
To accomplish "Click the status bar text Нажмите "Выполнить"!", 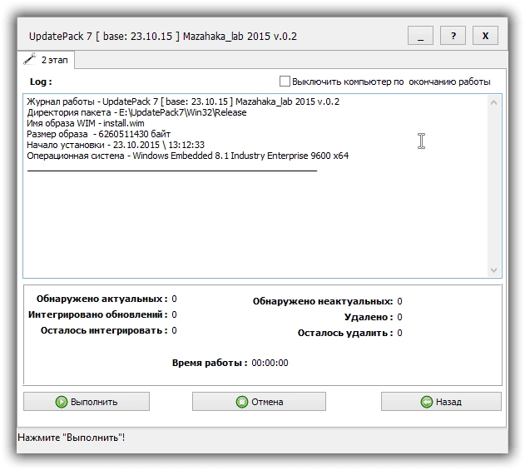I will pyautogui.click(x=72, y=438).
